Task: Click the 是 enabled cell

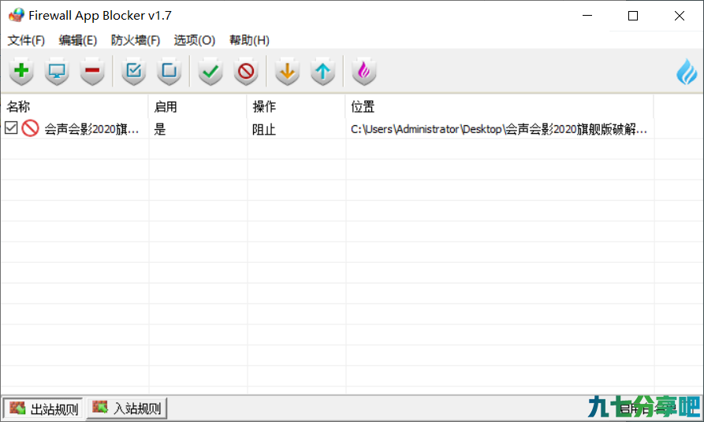Action: (160, 130)
